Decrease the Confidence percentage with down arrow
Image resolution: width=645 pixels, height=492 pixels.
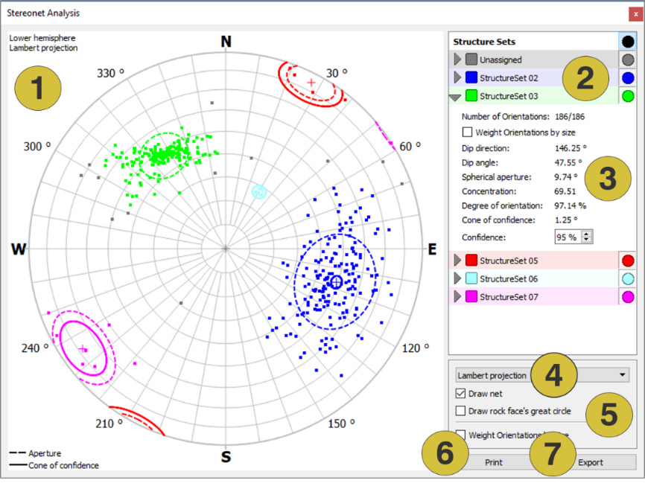pos(587,240)
